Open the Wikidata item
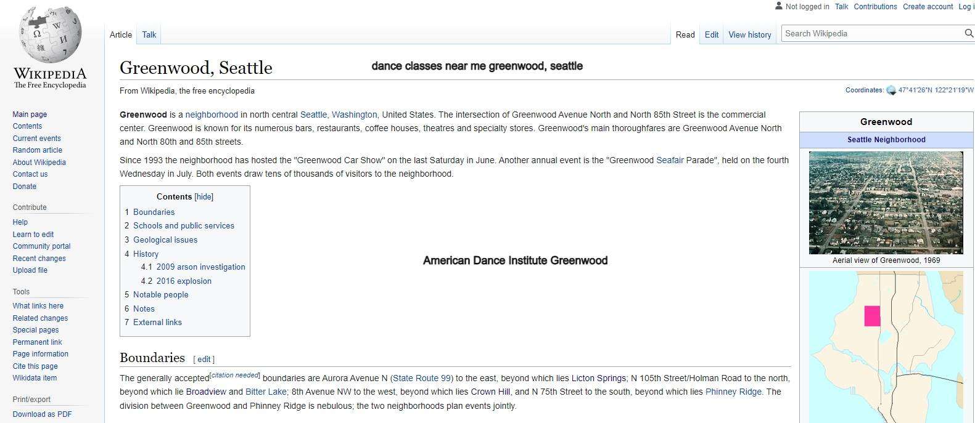The width and height of the screenshot is (975, 423). coord(35,378)
